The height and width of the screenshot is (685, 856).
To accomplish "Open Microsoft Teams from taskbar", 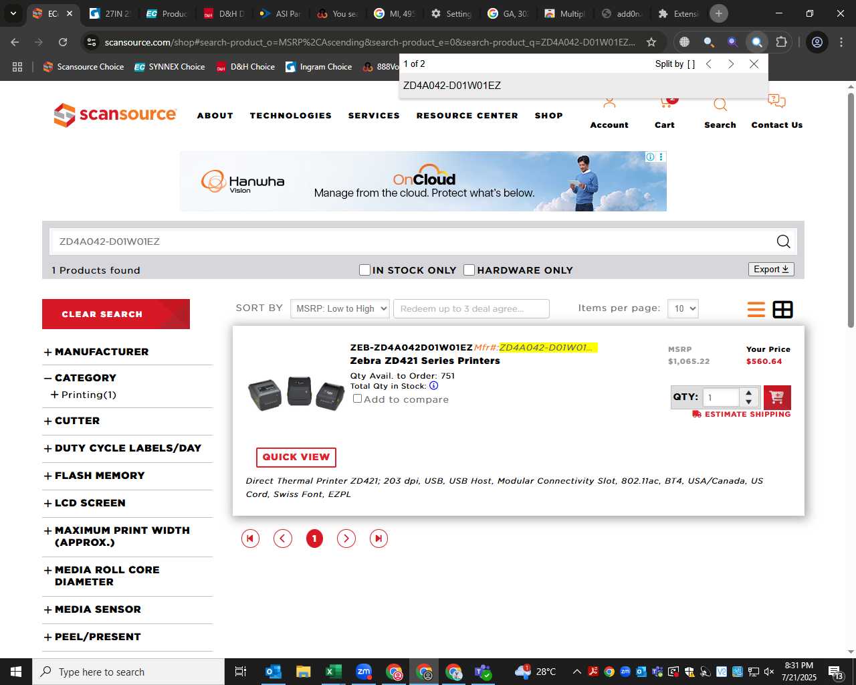I will coord(483,672).
